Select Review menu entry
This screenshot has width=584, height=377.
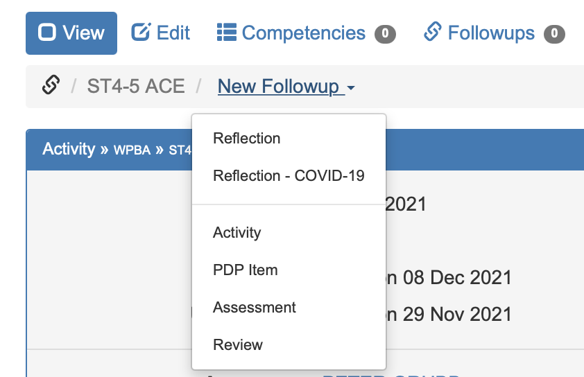(238, 344)
